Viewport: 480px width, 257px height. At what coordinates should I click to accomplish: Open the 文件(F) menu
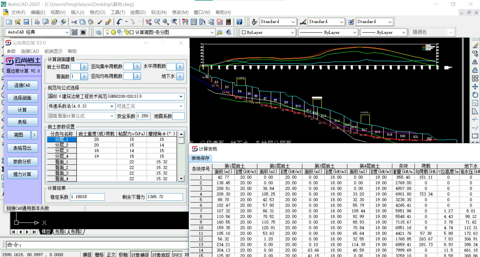point(18,12)
